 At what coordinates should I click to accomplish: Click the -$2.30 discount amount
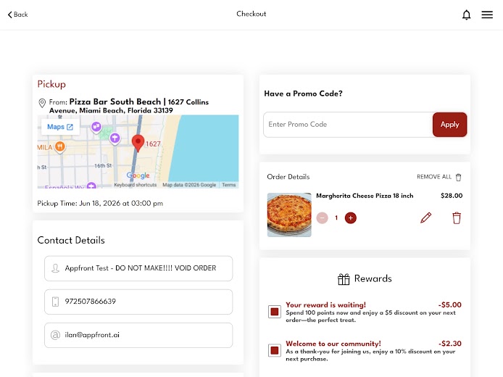click(450, 344)
